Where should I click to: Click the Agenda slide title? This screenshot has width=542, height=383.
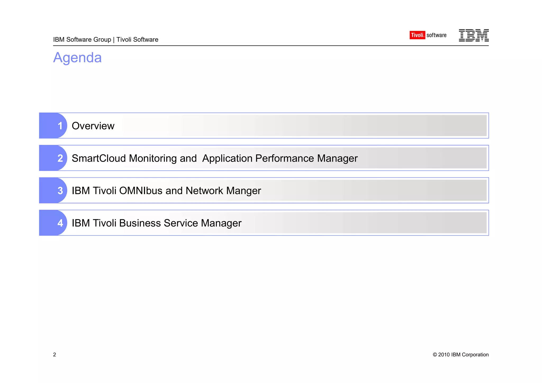point(77,57)
